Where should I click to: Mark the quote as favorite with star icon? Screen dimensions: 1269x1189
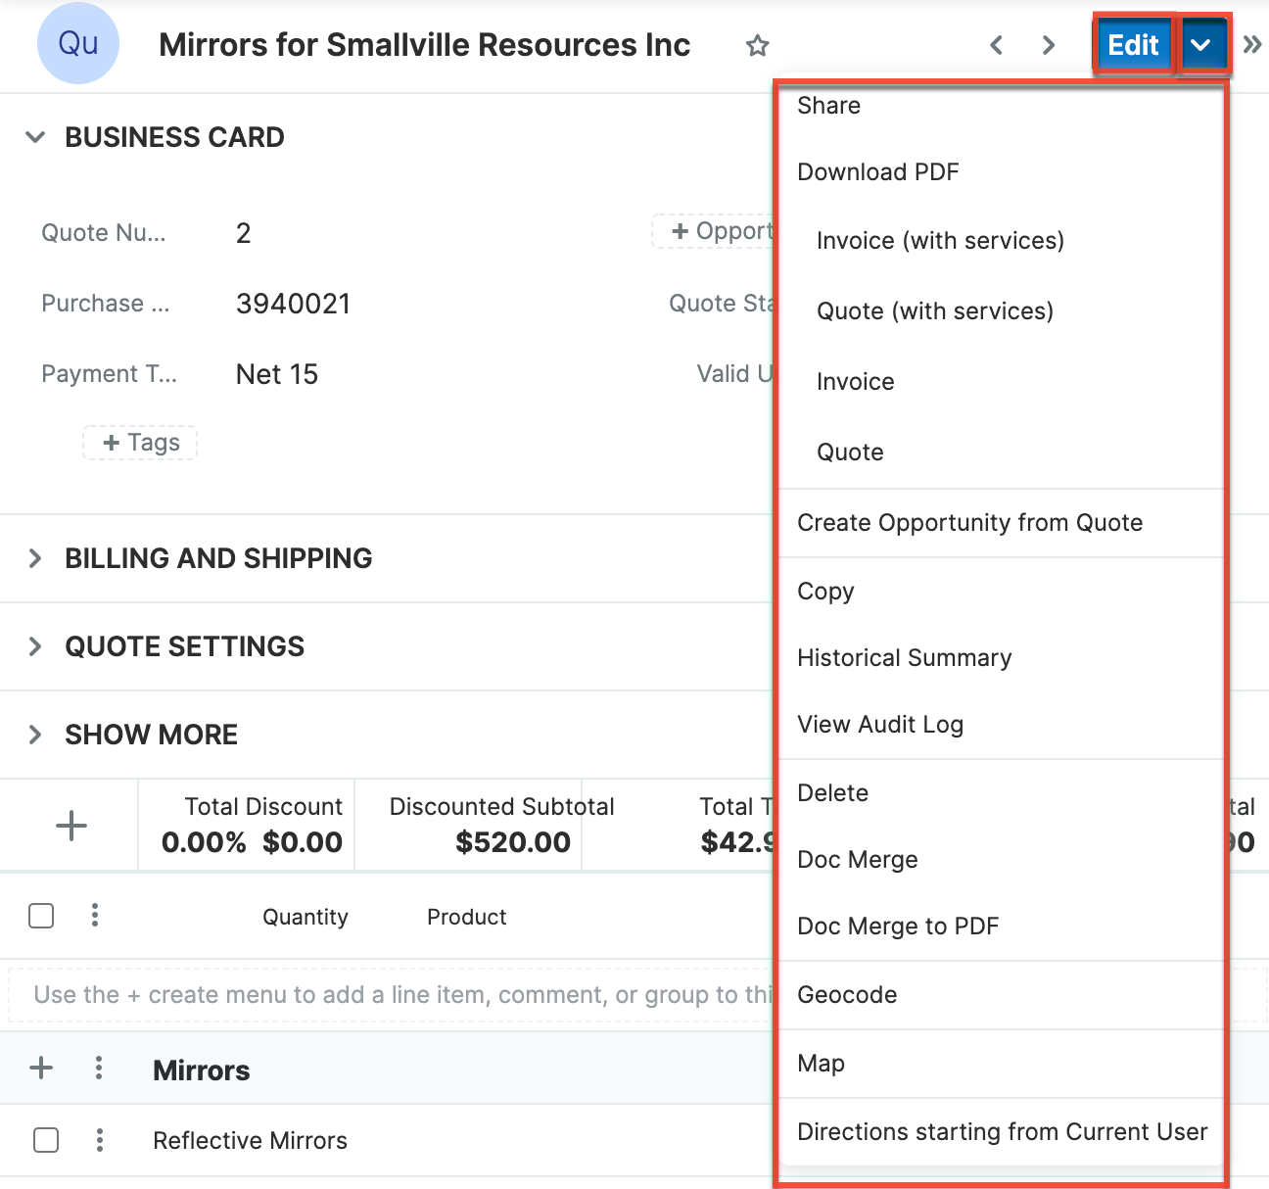pyautogui.click(x=757, y=45)
